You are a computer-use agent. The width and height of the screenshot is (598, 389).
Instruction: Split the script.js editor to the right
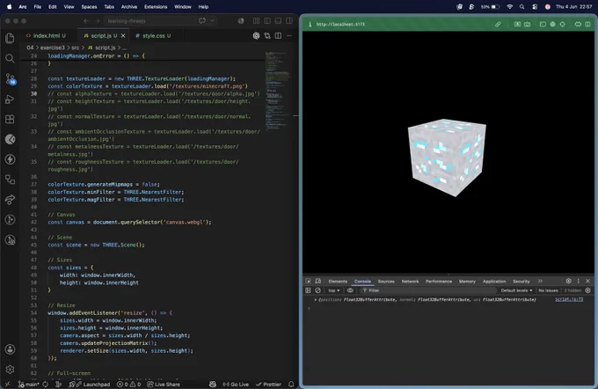279,35
